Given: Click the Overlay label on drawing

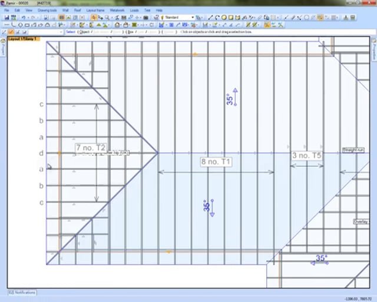Looking at the screenshot, I should pyautogui.click(x=361, y=222).
